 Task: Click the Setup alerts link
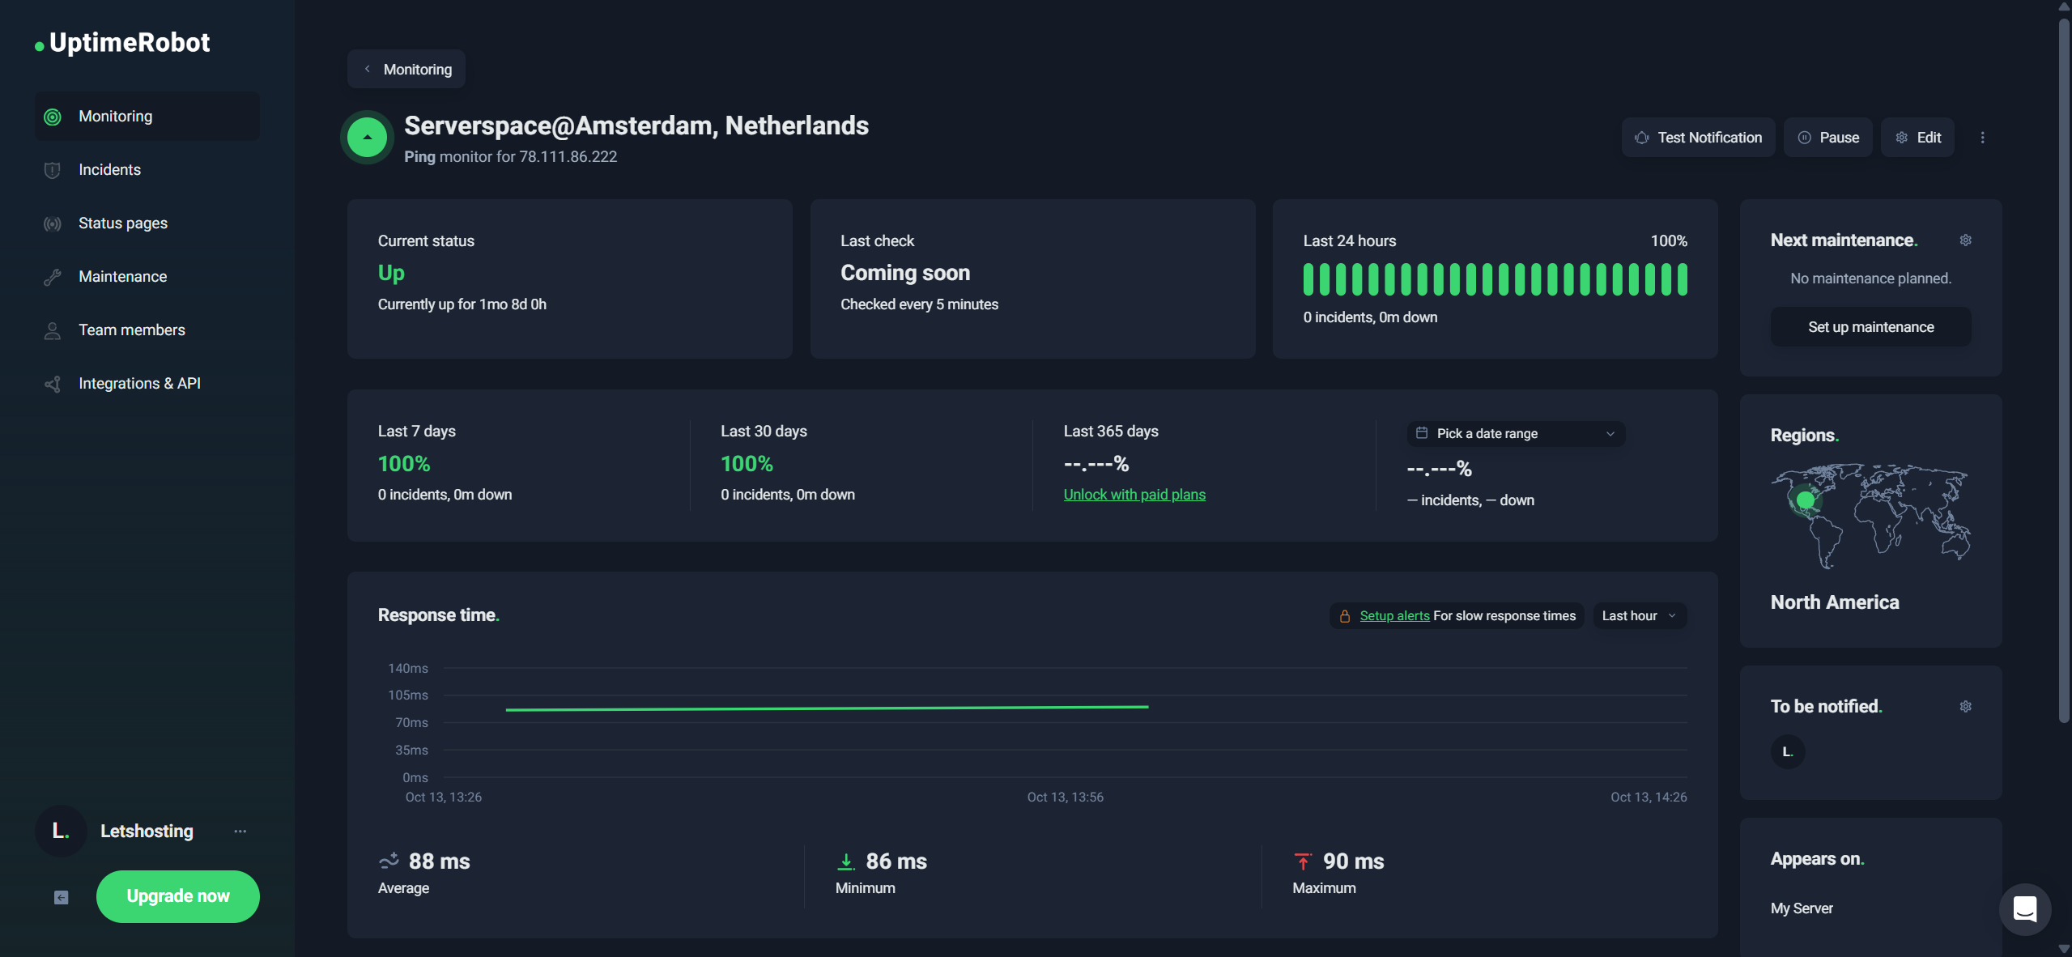pyautogui.click(x=1394, y=616)
